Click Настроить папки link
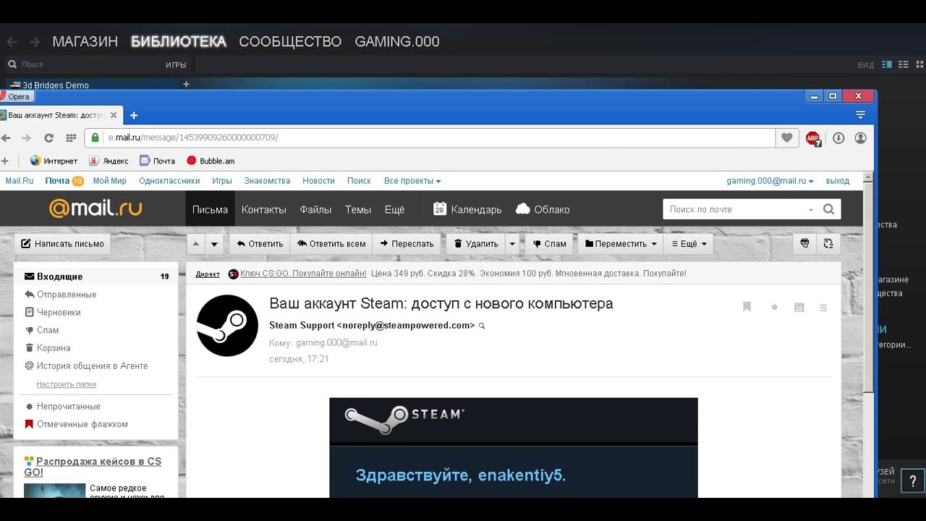The image size is (926, 521). [66, 384]
